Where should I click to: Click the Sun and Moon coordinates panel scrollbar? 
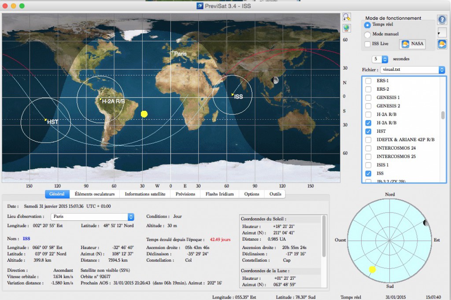[x=324, y=236]
